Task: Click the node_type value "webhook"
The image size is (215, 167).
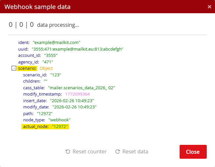Action: click(x=60, y=120)
